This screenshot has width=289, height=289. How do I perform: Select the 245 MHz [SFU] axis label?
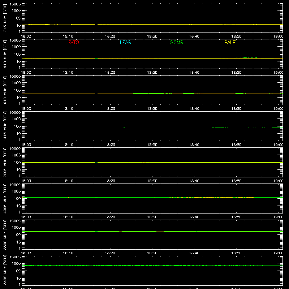point(5,18)
